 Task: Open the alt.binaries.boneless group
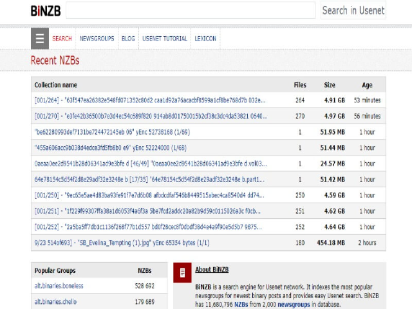59,285
